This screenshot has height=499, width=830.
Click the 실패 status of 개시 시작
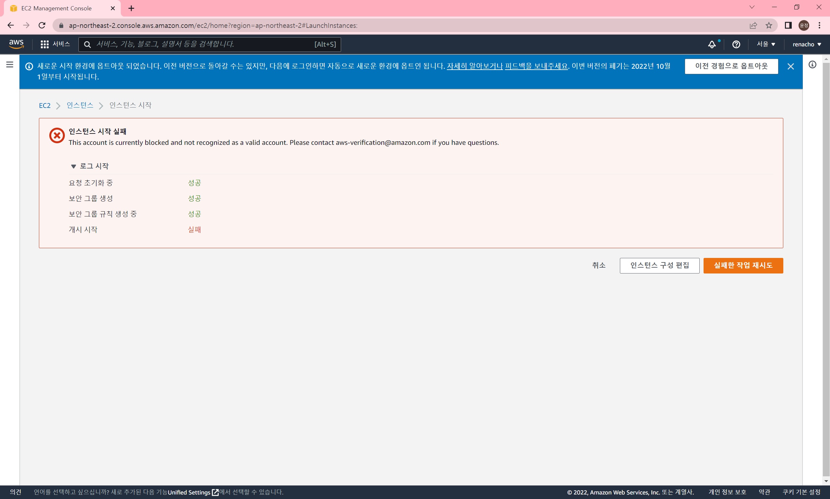click(195, 230)
